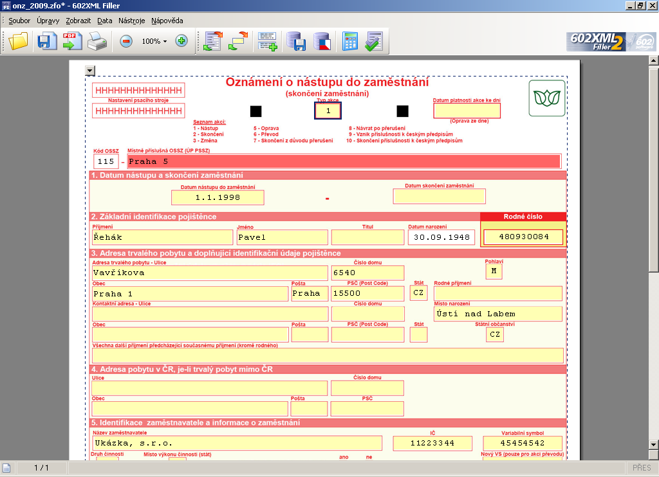Print the form with printer icon
The image size is (659, 477).
(x=97, y=41)
